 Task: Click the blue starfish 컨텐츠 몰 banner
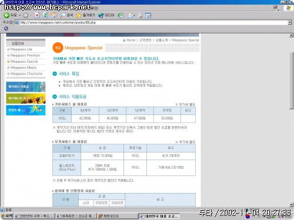(x=26, y=110)
